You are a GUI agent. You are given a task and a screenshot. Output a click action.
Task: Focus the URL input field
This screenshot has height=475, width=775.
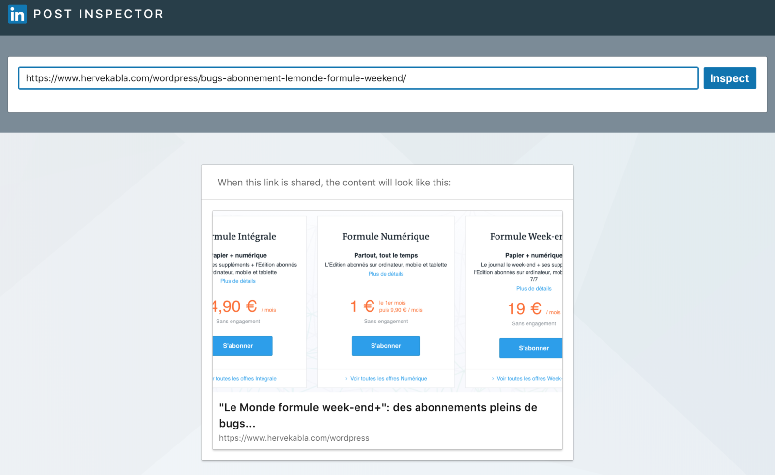coord(358,78)
